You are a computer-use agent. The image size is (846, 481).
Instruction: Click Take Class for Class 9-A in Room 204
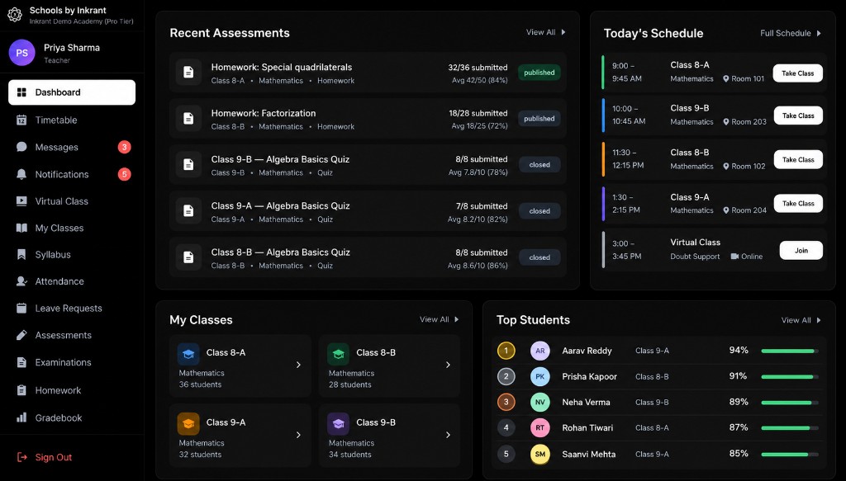coord(798,204)
